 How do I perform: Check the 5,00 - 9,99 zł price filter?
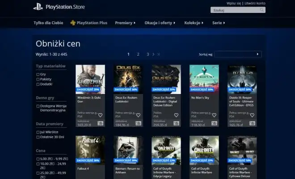[x=38, y=159]
